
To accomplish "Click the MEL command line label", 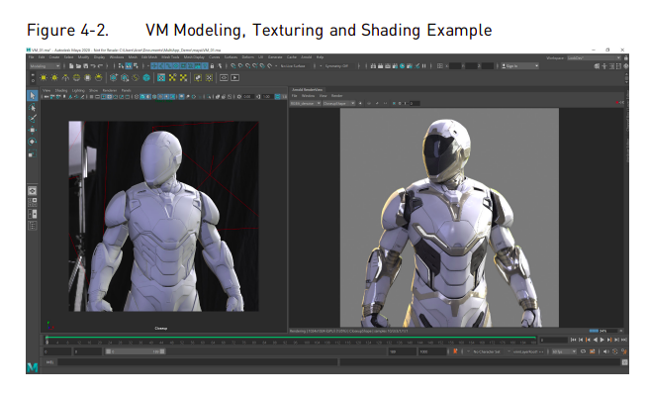I will click(x=49, y=362).
